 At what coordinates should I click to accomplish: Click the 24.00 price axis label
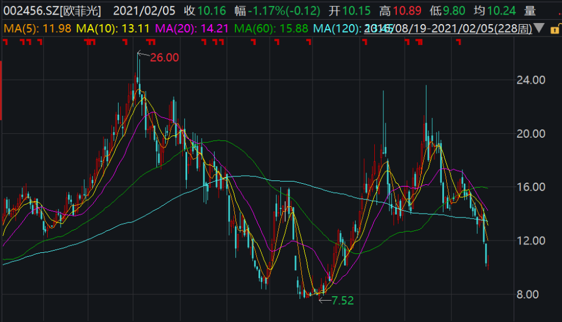pyautogui.click(x=531, y=80)
